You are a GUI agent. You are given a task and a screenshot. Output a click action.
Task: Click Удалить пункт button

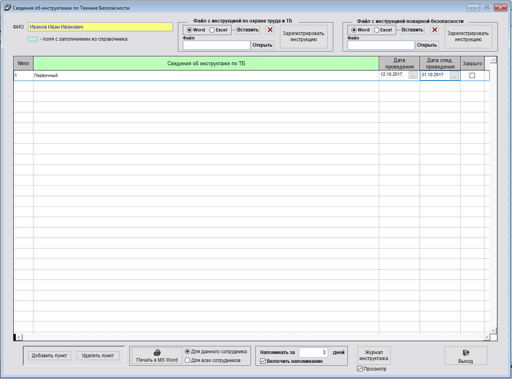click(x=98, y=356)
